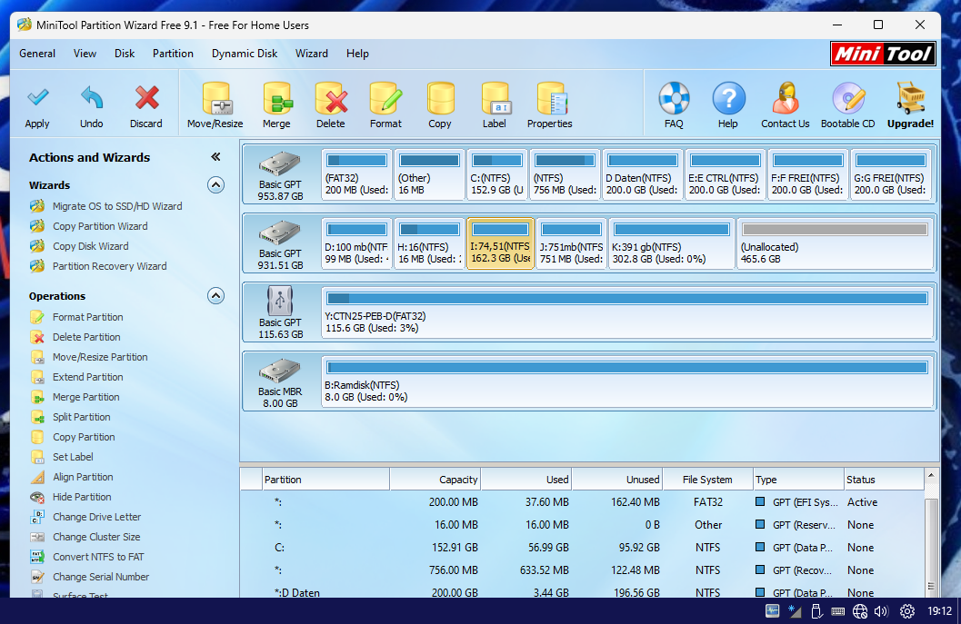Click the Contact Us icon
The height and width of the screenshot is (624, 961).
[x=786, y=98]
